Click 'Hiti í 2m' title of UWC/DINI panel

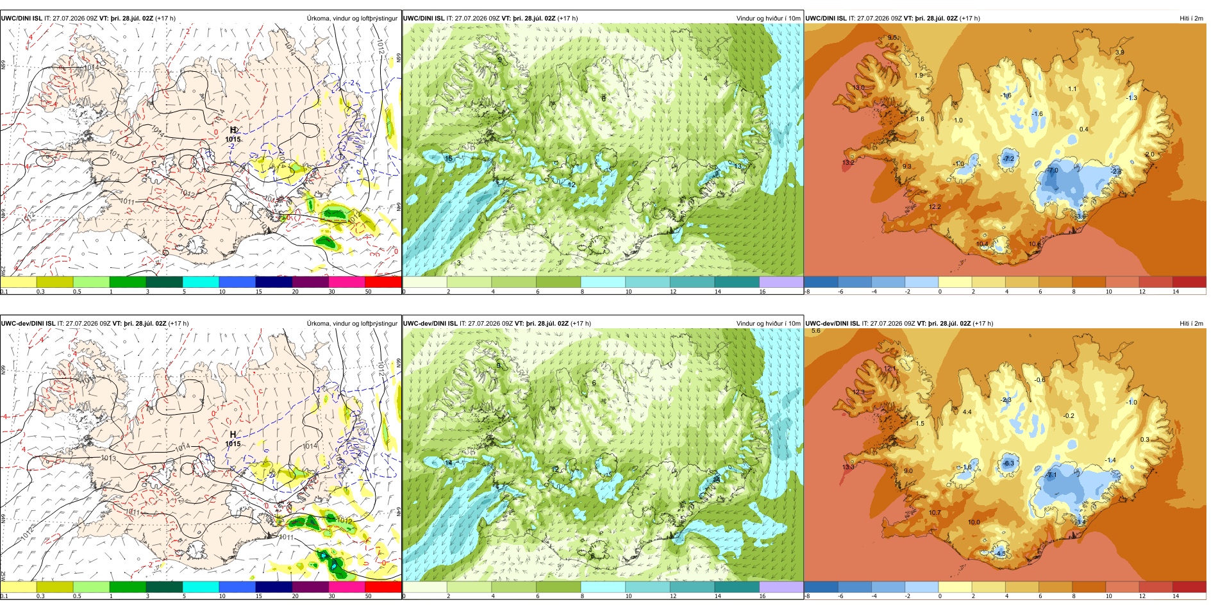pyautogui.click(x=1191, y=19)
